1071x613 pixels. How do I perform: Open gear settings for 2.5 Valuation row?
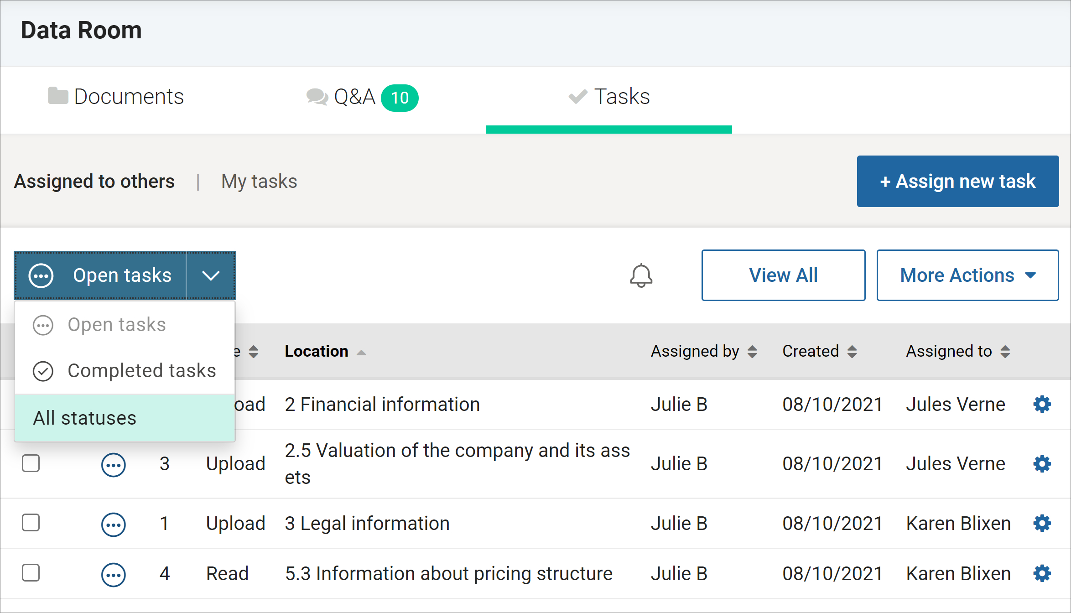pos(1042,464)
